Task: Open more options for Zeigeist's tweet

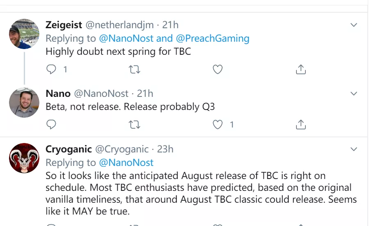Action: point(354,25)
